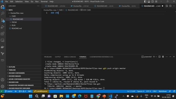176x99 pixels.
Task: Expand the Timeline section
Action: (x=24, y=70)
